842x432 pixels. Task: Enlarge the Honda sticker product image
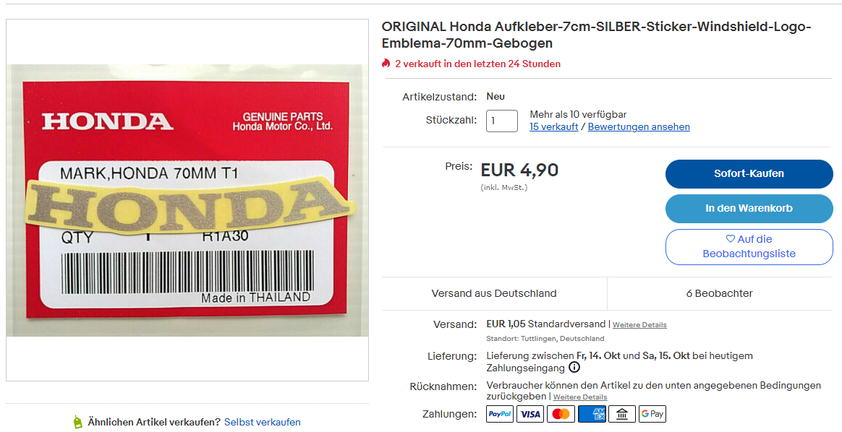(x=187, y=200)
